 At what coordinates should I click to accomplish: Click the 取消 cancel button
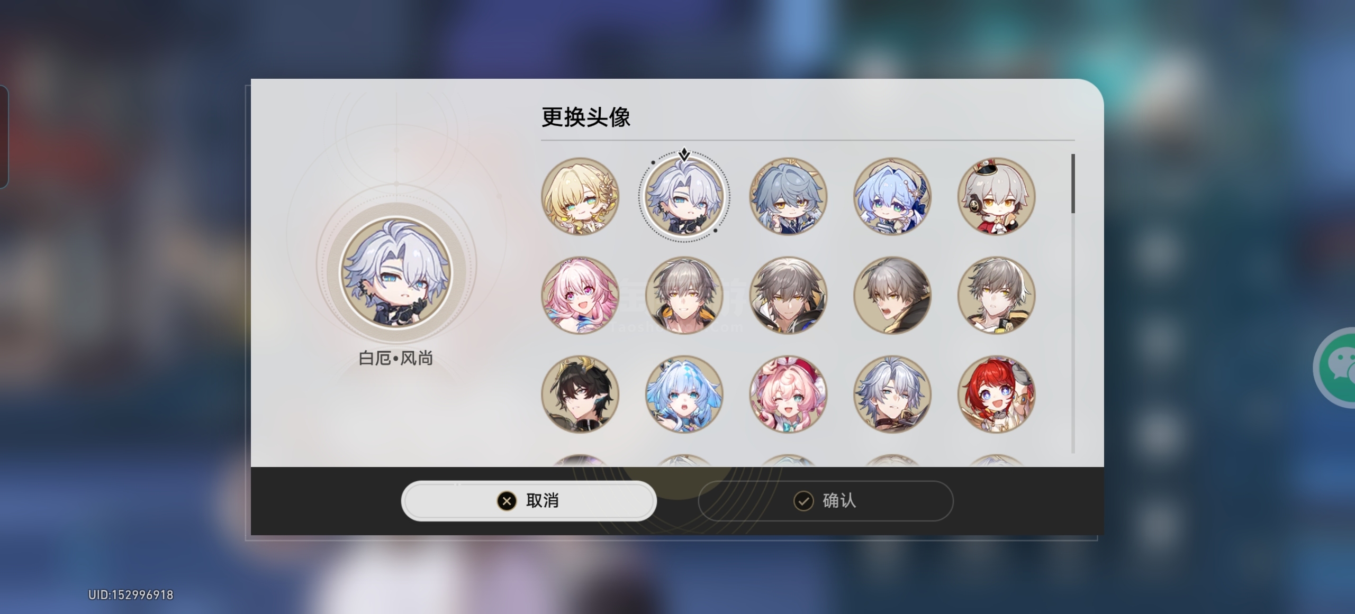[529, 500]
